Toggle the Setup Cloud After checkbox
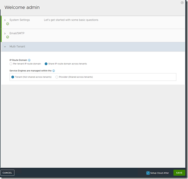Screen dimensions: 188x179 (148, 173)
